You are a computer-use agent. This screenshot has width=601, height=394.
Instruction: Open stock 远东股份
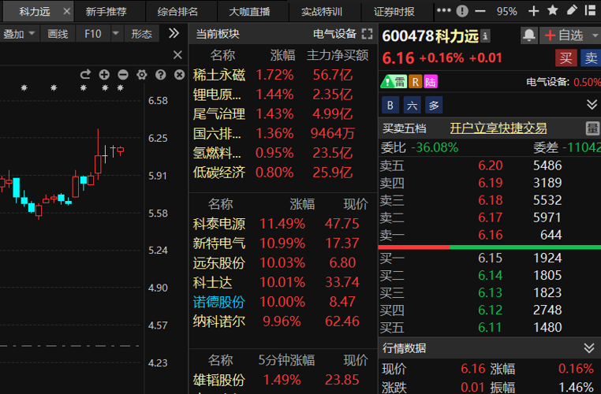pyautogui.click(x=219, y=263)
